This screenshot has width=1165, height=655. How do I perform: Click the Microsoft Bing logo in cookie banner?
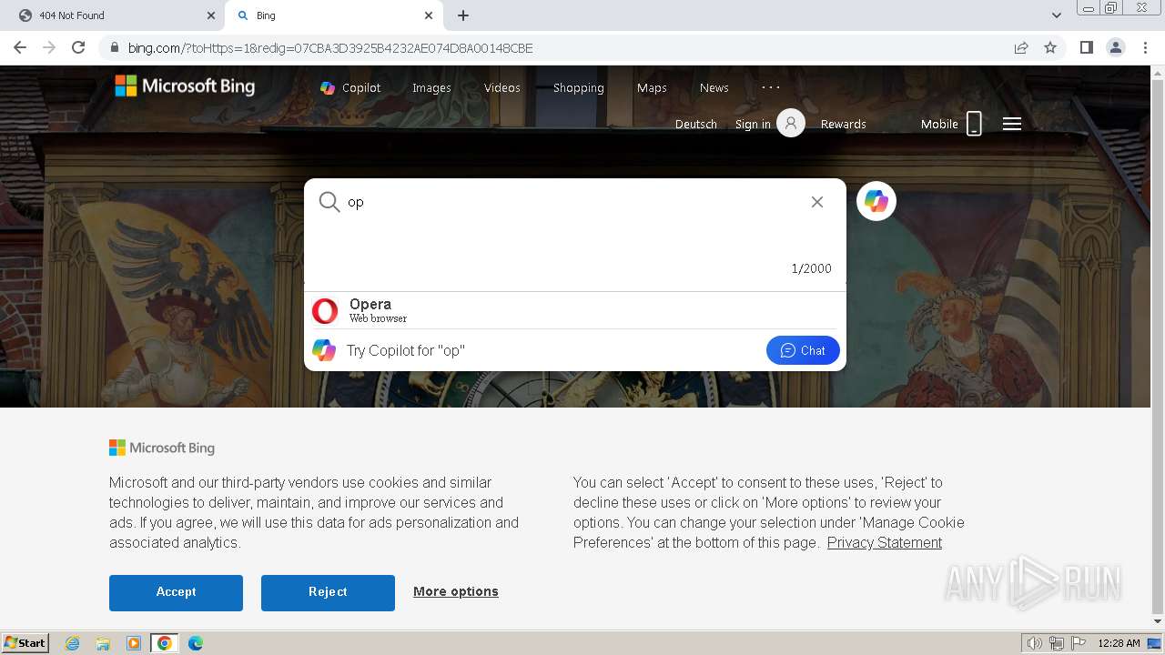[x=162, y=448]
